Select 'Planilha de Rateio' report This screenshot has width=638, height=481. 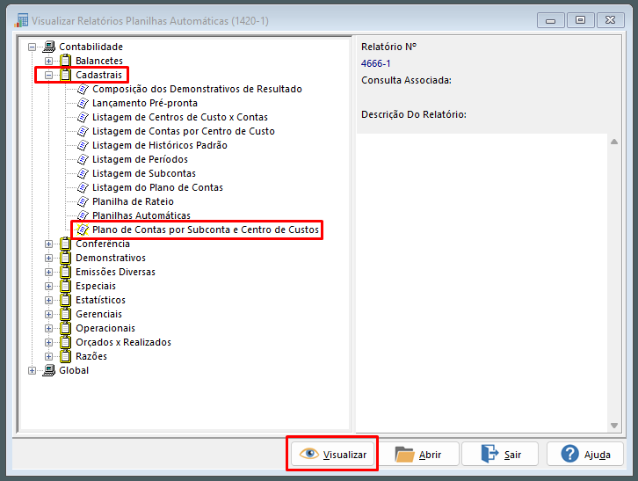click(x=133, y=201)
